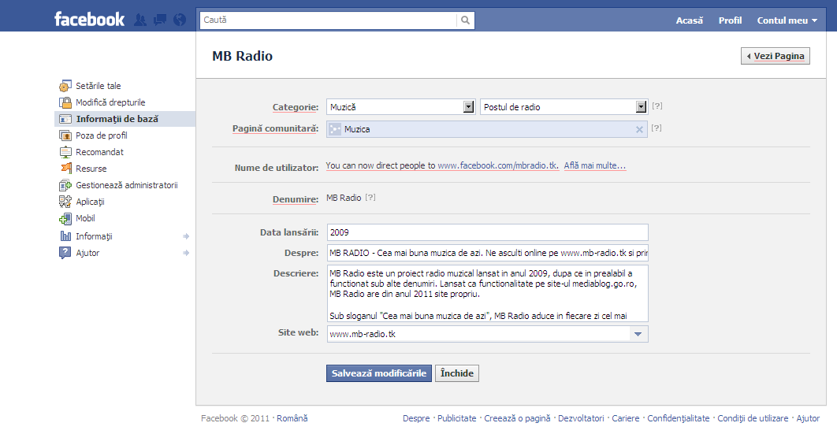The height and width of the screenshot is (434, 837).
Task: Click the Setările tale gear icon
Action: [x=65, y=86]
